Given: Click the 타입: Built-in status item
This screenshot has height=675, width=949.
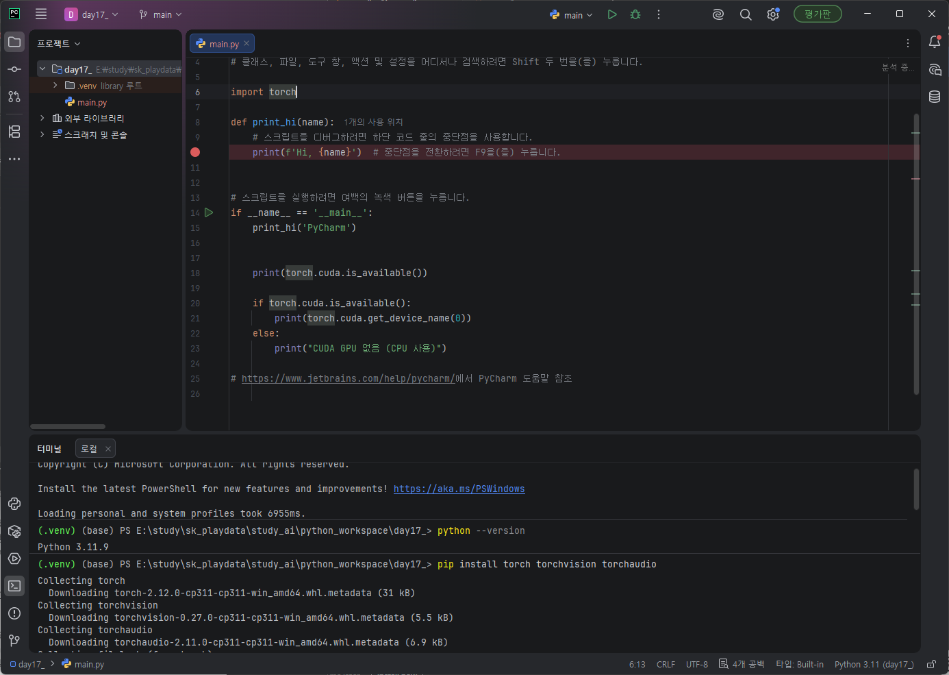Looking at the screenshot, I should coord(800,664).
